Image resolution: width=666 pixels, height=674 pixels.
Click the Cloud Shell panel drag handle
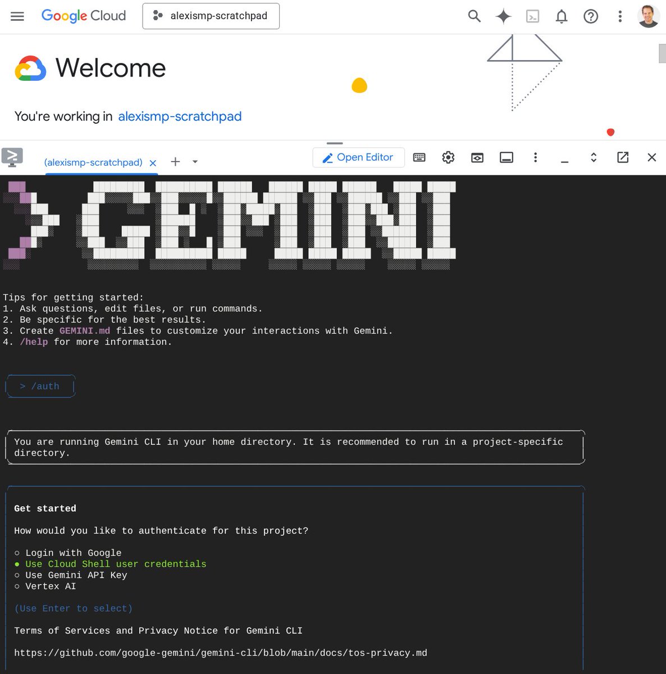click(335, 143)
